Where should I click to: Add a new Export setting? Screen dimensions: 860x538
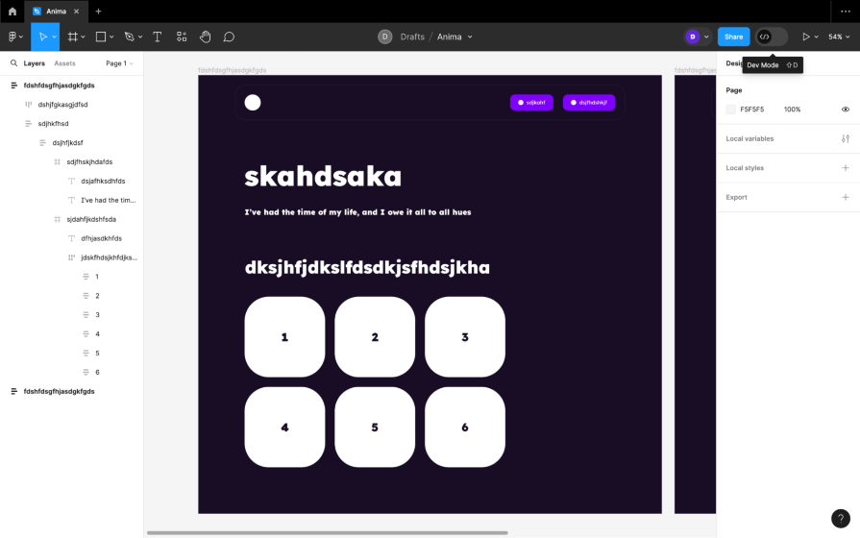tap(845, 197)
